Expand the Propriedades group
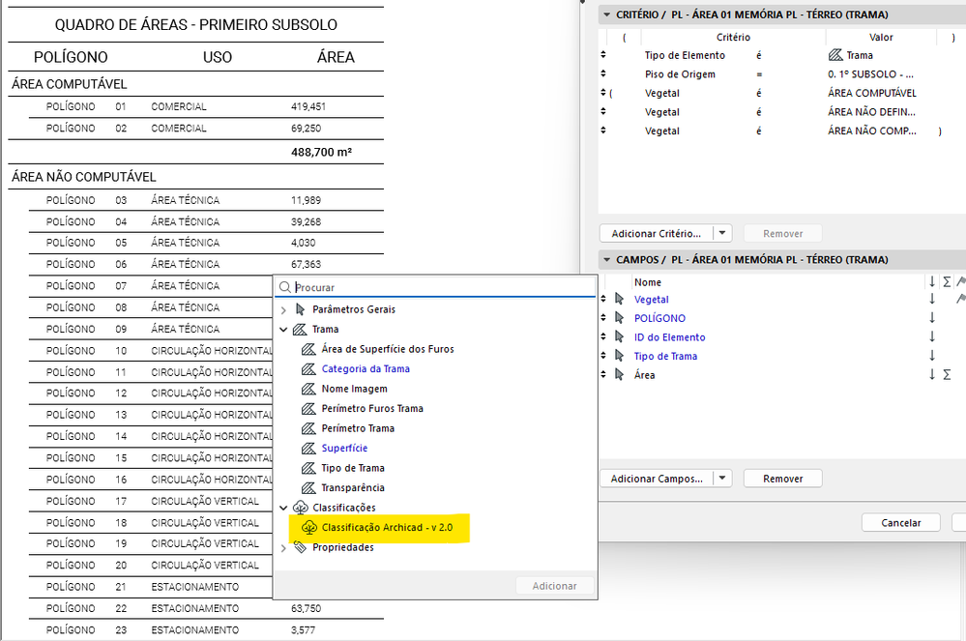Image resolution: width=966 pixels, height=641 pixels. [x=283, y=548]
